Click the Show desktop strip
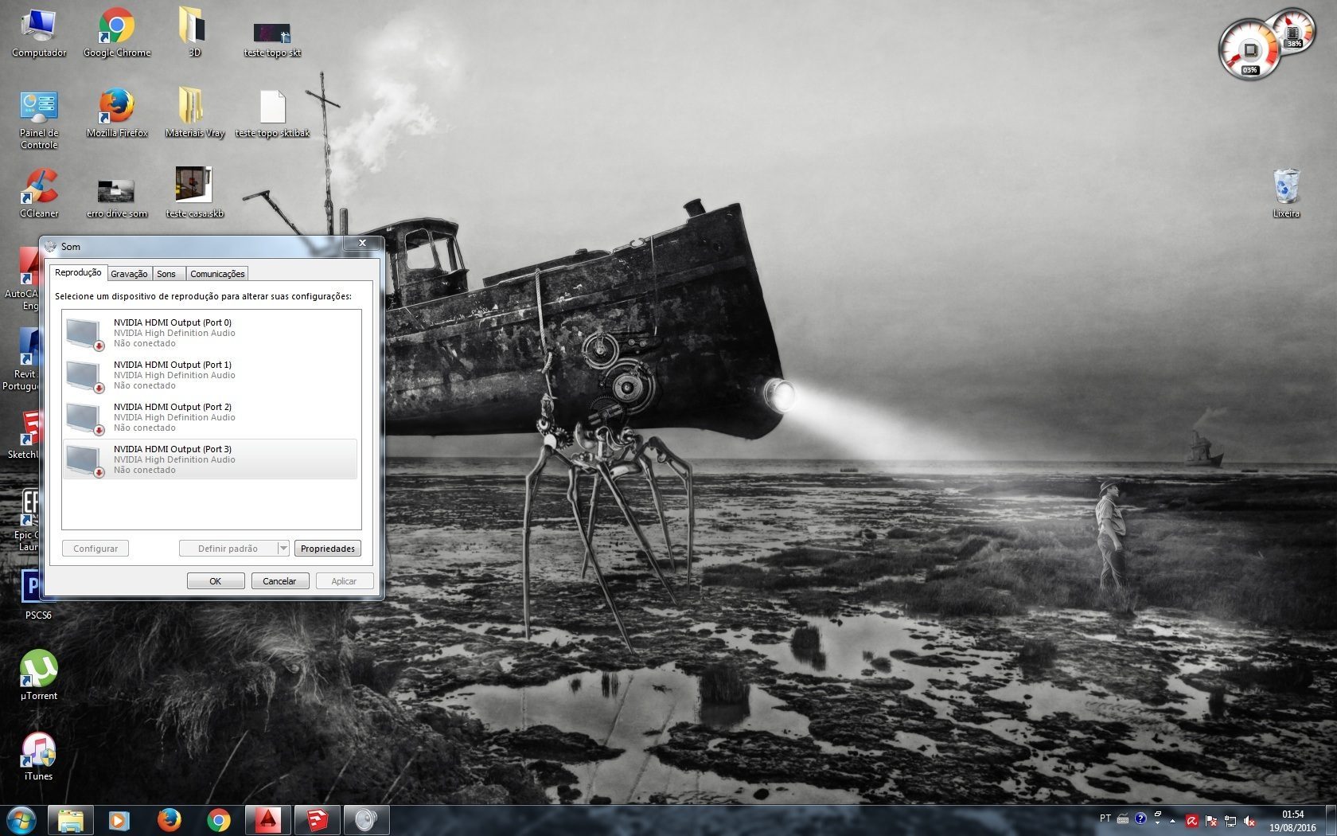1337x836 pixels. (1331, 821)
